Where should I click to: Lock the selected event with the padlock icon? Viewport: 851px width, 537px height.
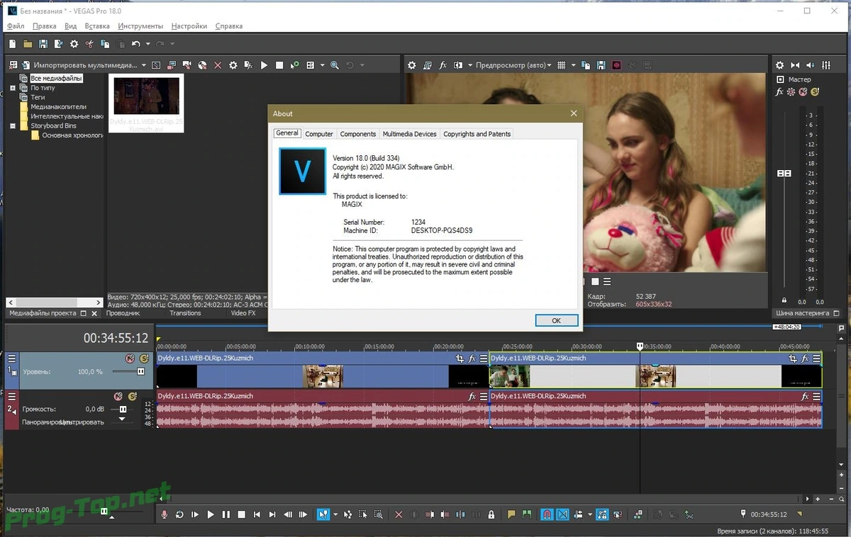(491, 514)
